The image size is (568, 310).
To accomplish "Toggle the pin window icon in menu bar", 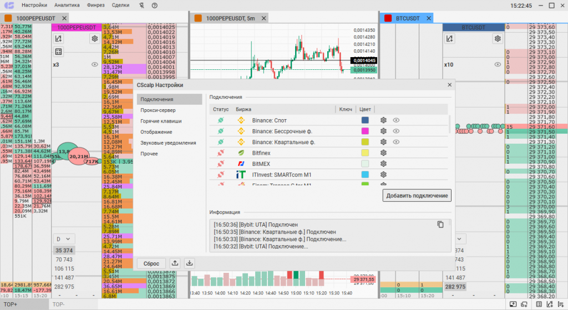I will tap(141, 6).
